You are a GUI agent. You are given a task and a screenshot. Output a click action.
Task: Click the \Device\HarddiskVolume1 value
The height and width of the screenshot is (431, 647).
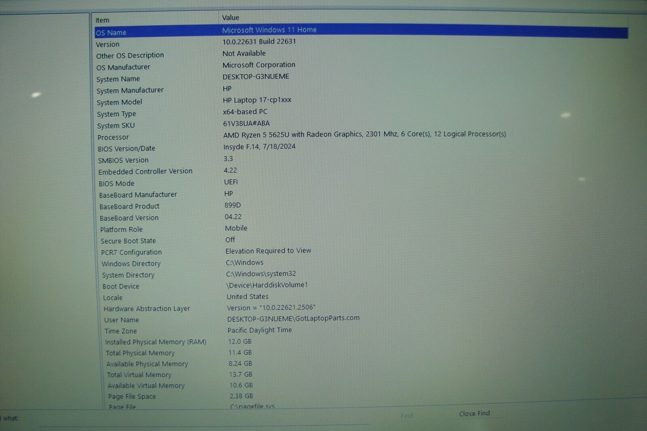coord(267,285)
